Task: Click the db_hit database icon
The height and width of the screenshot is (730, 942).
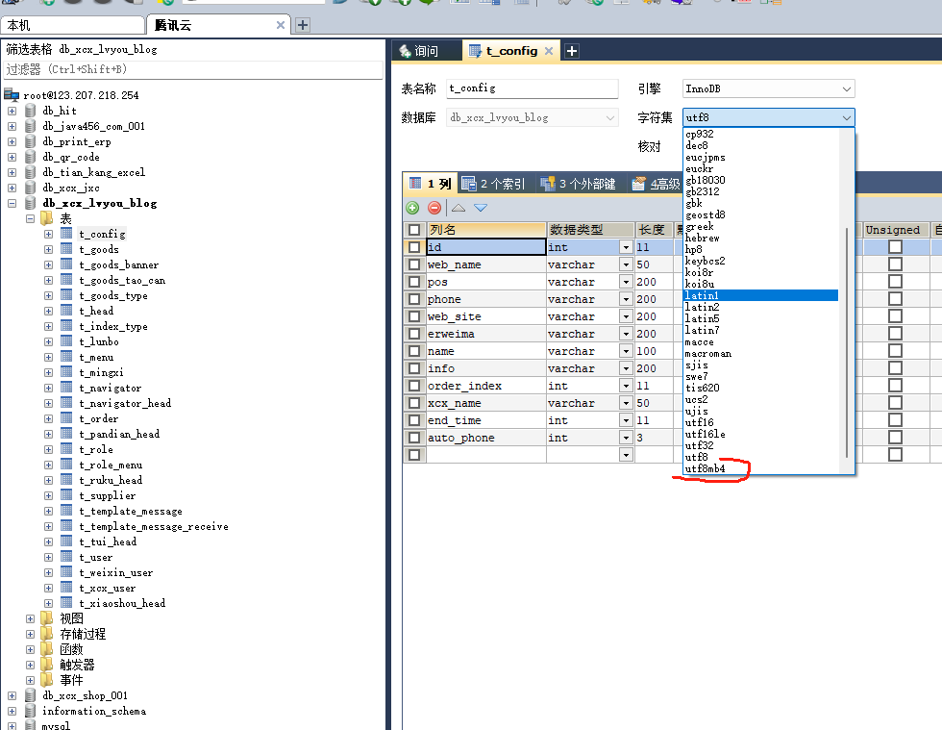Action: click(x=30, y=111)
